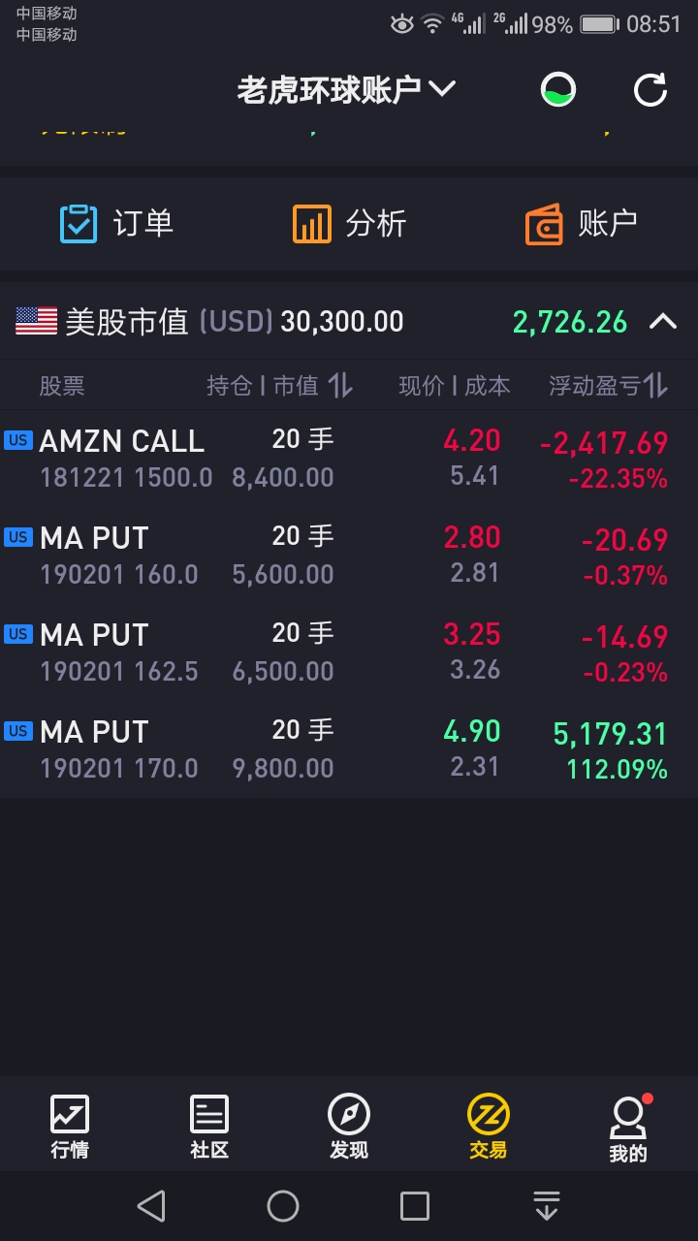The width and height of the screenshot is (698, 1241).
Task: Tap Android back navigation triangle
Action: point(151,1206)
